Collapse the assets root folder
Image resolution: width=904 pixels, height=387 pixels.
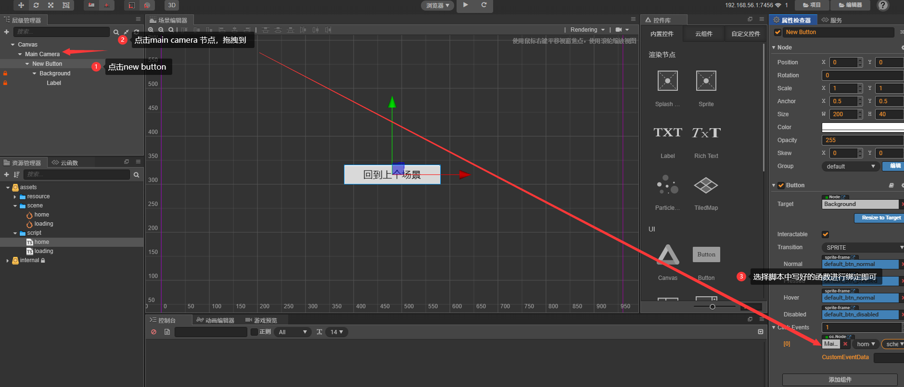pyautogui.click(x=8, y=188)
